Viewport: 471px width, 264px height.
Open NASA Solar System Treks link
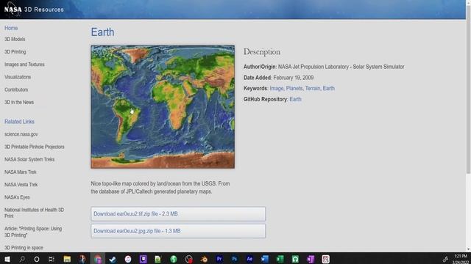click(29, 159)
